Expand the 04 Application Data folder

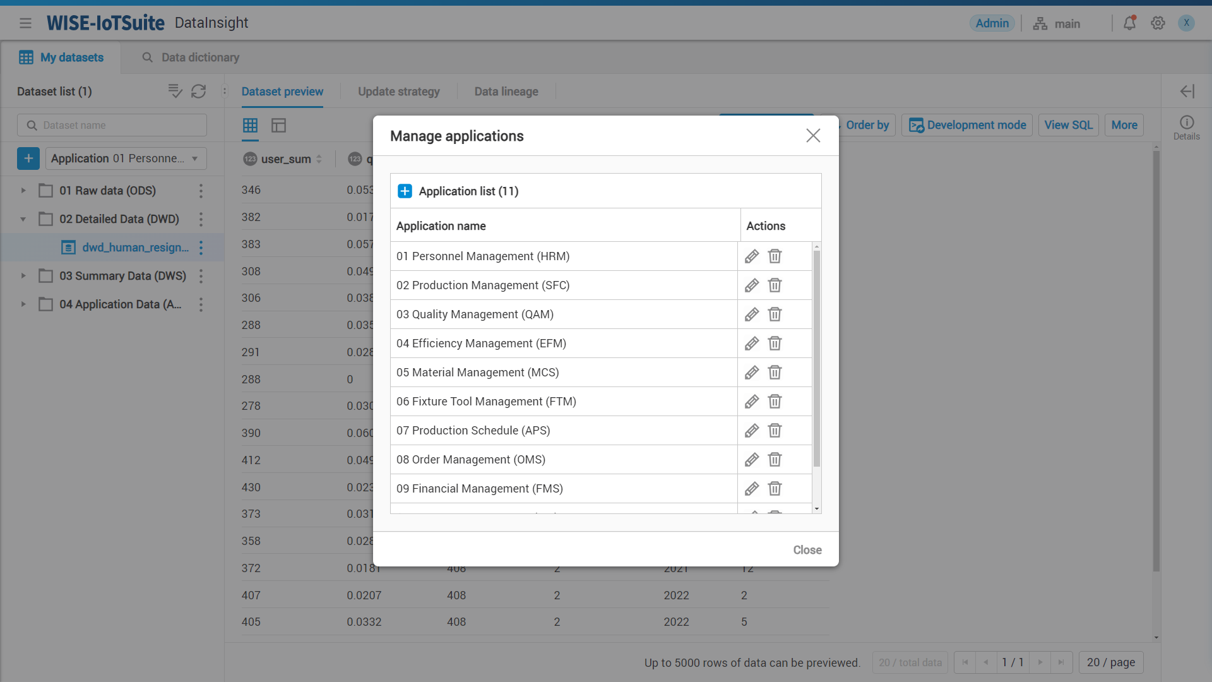point(23,304)
